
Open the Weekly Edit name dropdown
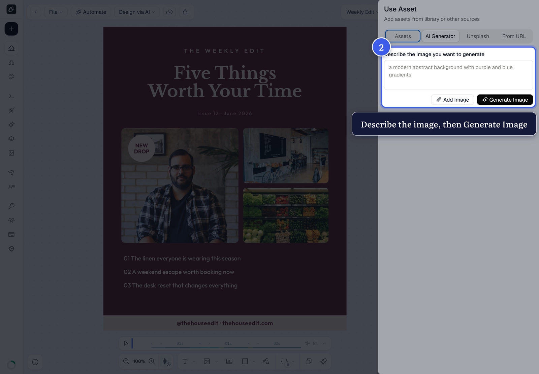click(362, 12)
